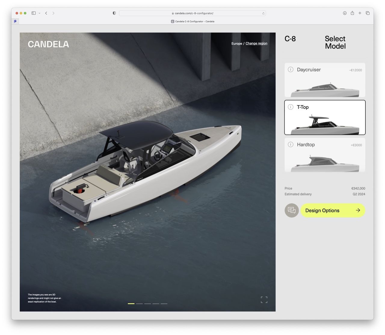
Task: Show the tab overview icon
Action: (368, 13)
